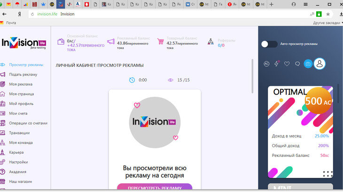Viewport: 343px width, 192px height.
Task: Open Мой профиль menu item
Action: point(21,104)
